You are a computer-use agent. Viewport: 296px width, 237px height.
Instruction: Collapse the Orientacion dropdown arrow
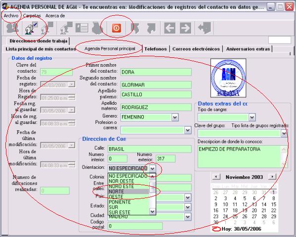coord(152,168)
